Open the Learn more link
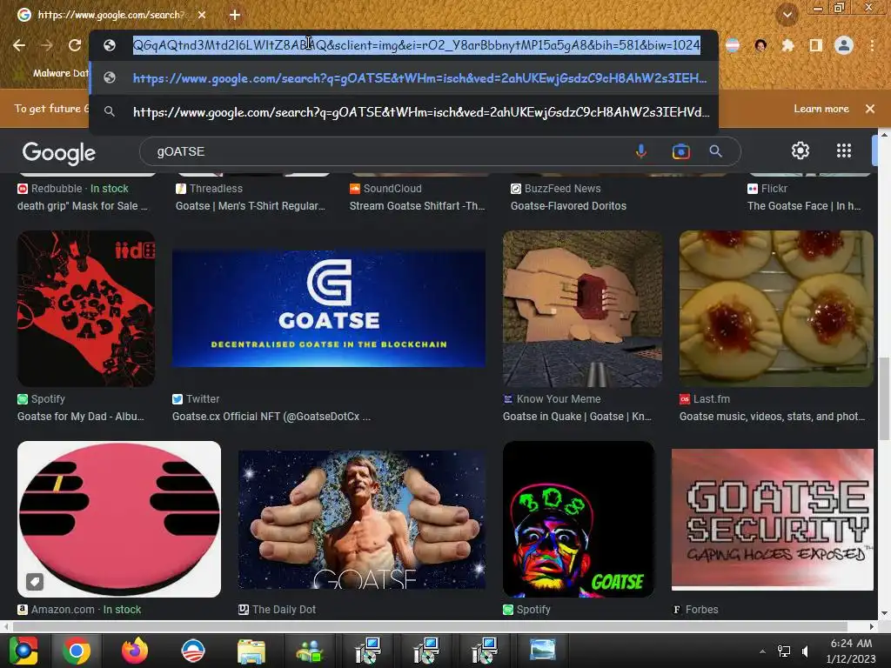Image resolution: width=891 pixels, height=668 pixels. pos(821,109)
